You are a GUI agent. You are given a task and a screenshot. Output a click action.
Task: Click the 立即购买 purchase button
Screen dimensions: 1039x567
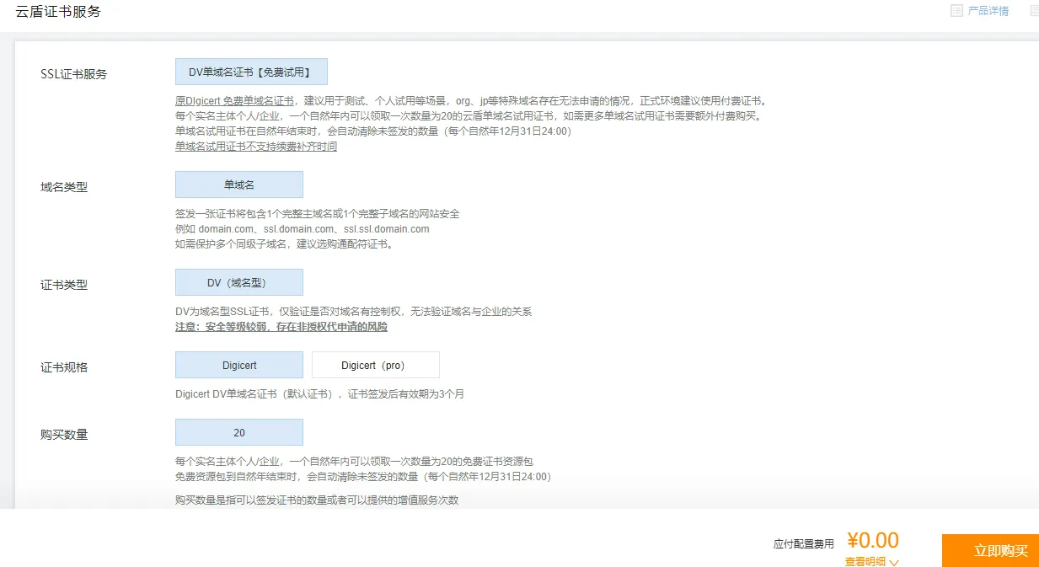pyautogui.click(x=999, y=550)
